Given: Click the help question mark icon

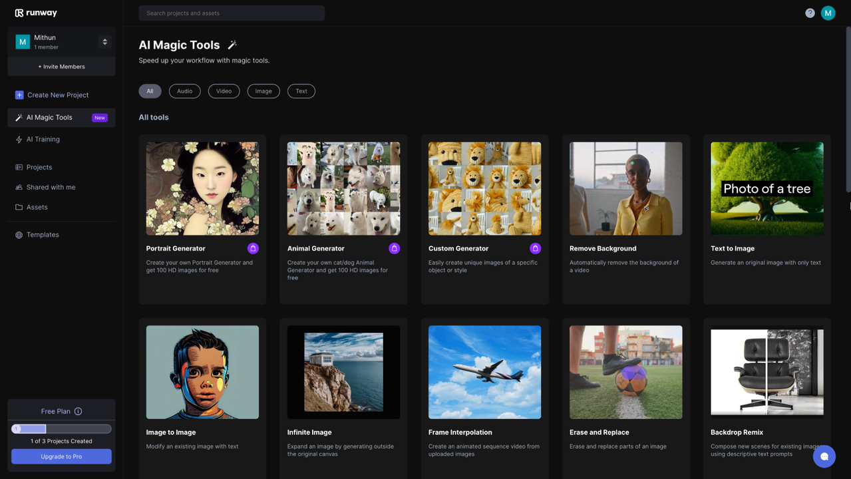Looking at the screenshot, I should click(x=810, y=13).
